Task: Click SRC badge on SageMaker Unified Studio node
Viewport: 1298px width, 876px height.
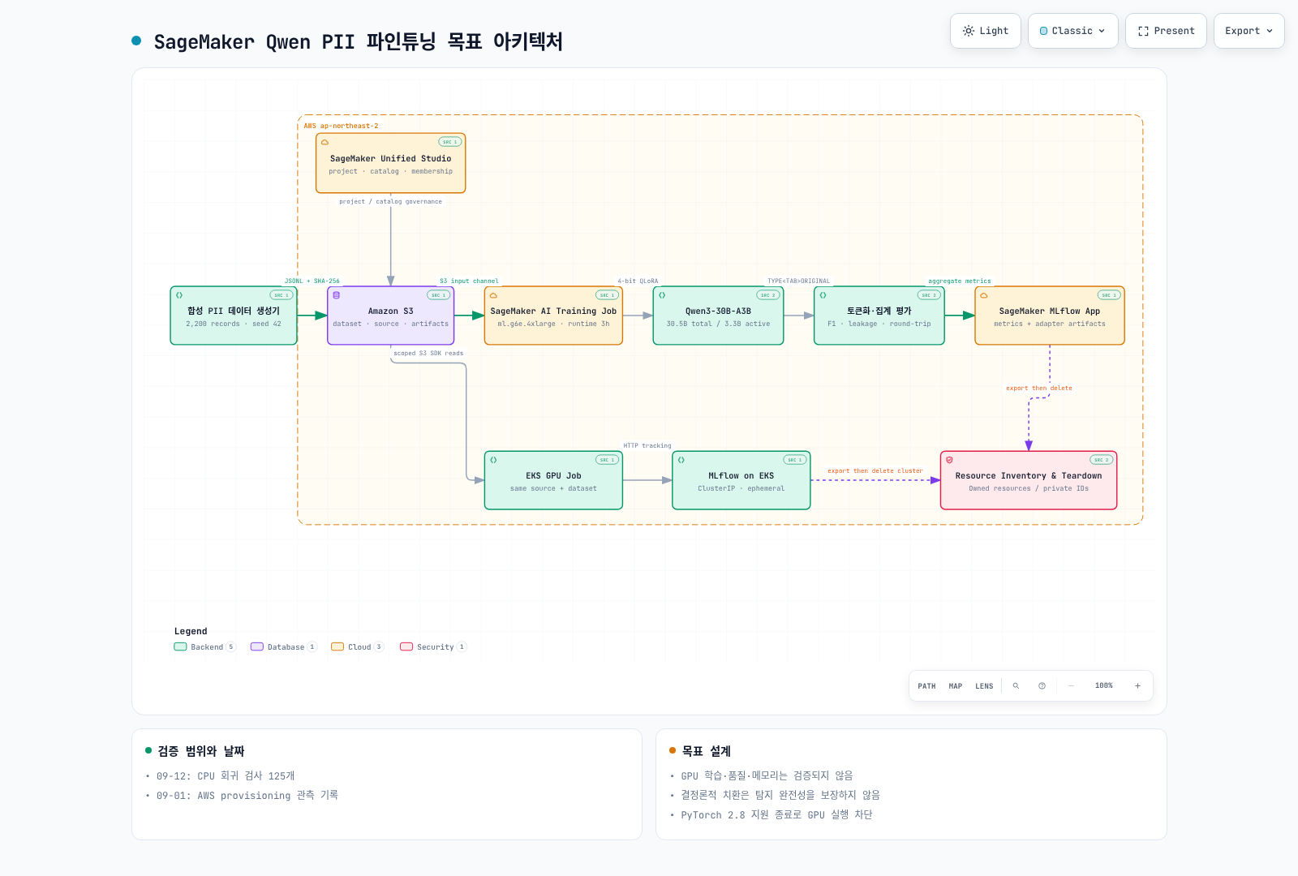Action: click(x=449, y=142)
